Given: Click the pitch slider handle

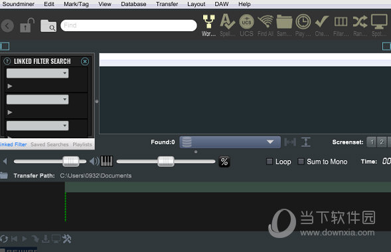Looking at the screenshot, I should 166,162.
